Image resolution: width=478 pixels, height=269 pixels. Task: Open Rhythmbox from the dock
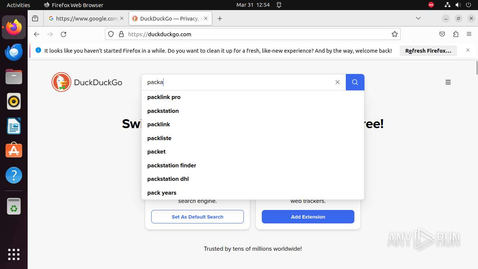point(14,101)
